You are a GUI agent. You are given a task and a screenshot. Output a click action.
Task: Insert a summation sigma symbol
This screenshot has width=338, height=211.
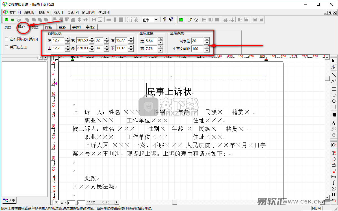(334, 189)
